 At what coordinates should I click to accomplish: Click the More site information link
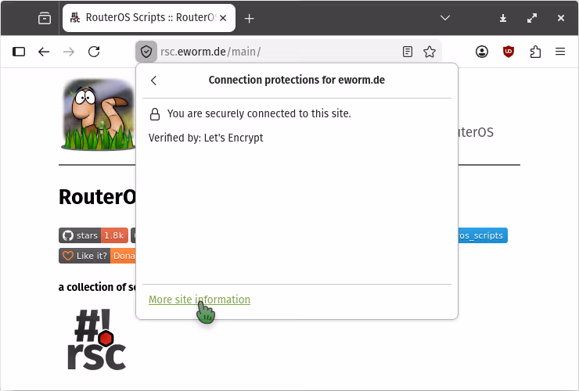[x=200, y=300]
